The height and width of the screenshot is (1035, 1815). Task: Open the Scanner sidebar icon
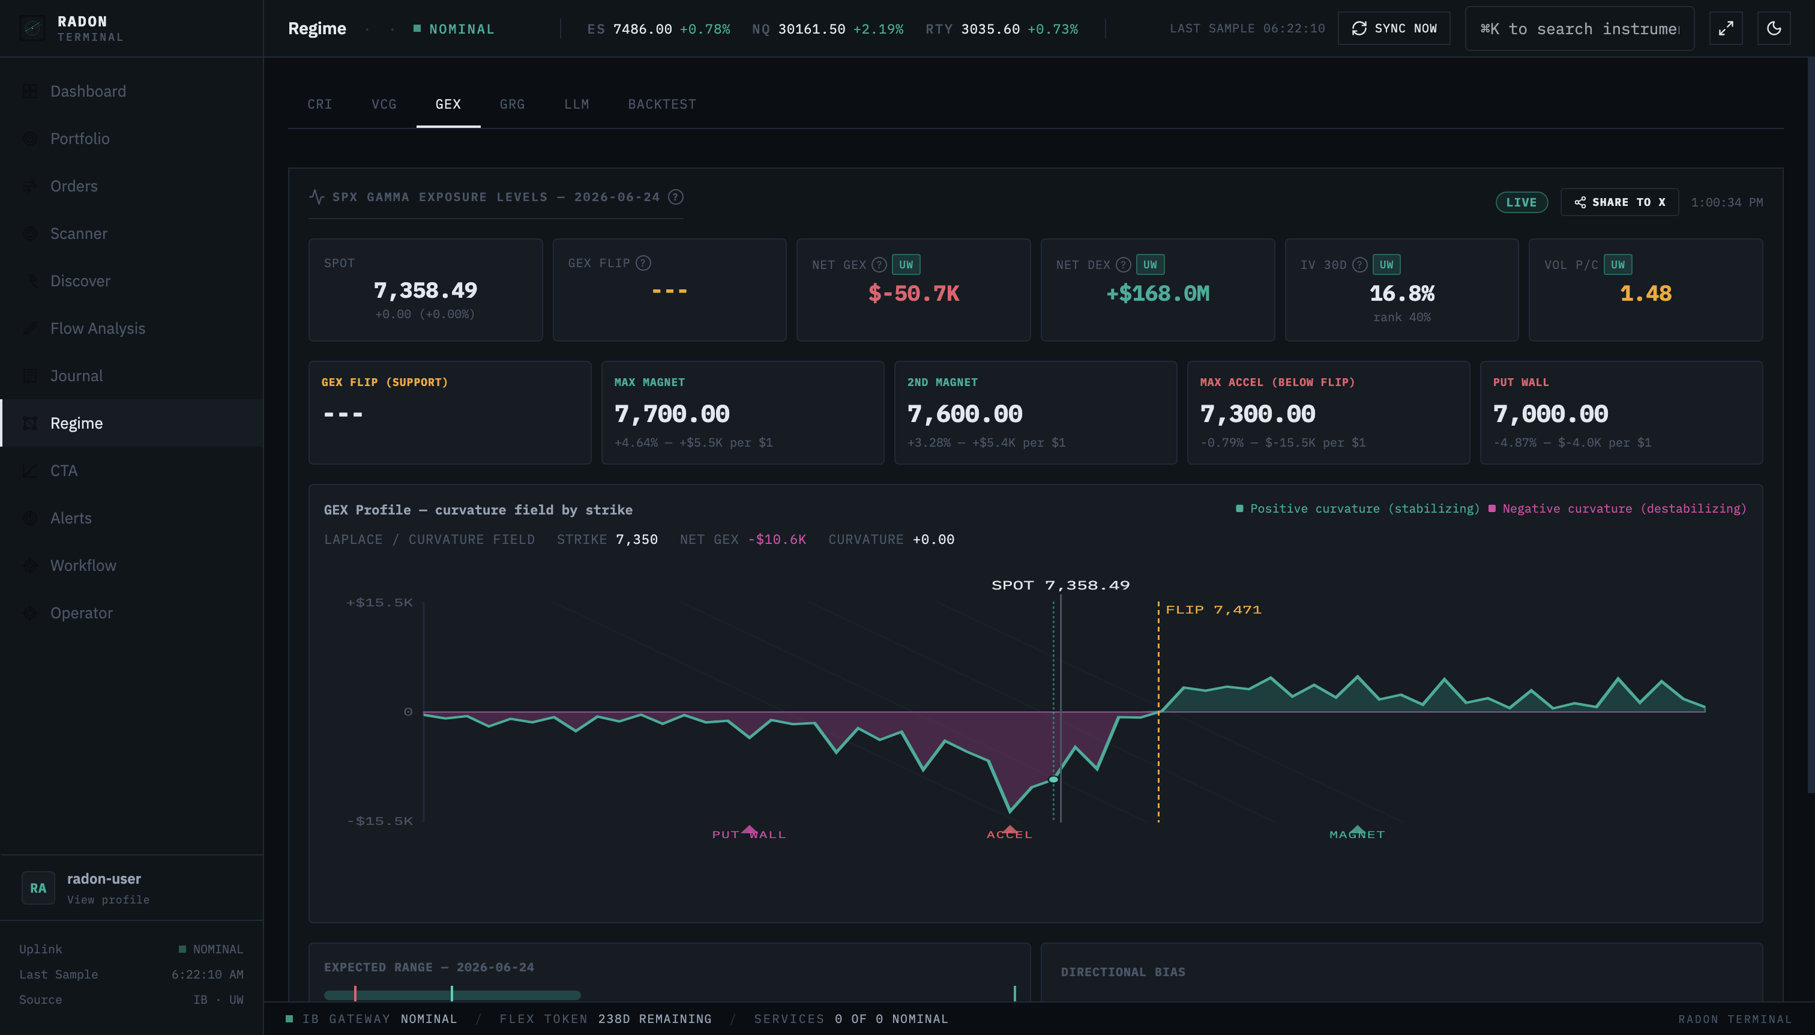click(x=30, y=233)
